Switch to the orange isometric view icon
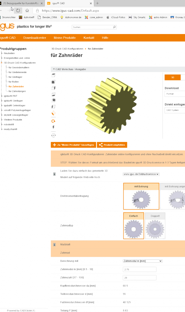Screen dimensions: 185x312 point(54,113)
